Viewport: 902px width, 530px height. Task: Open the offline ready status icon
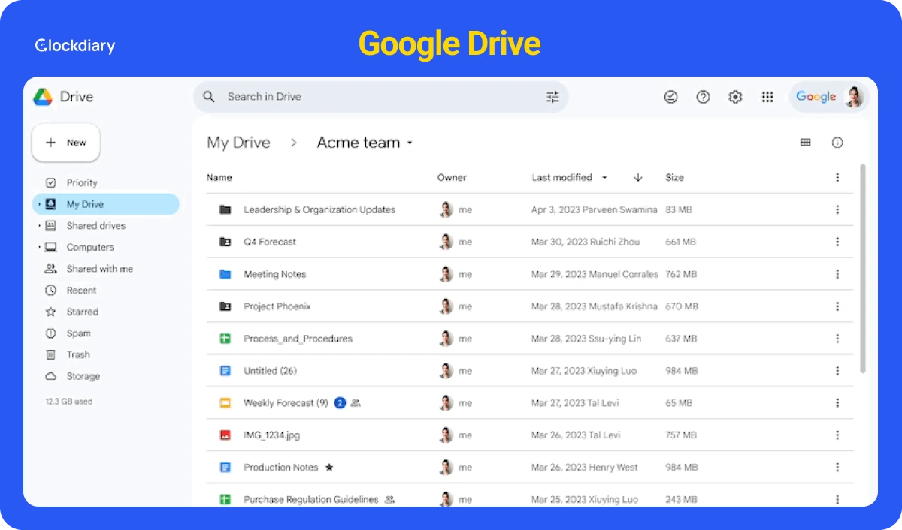click(671, 97)
